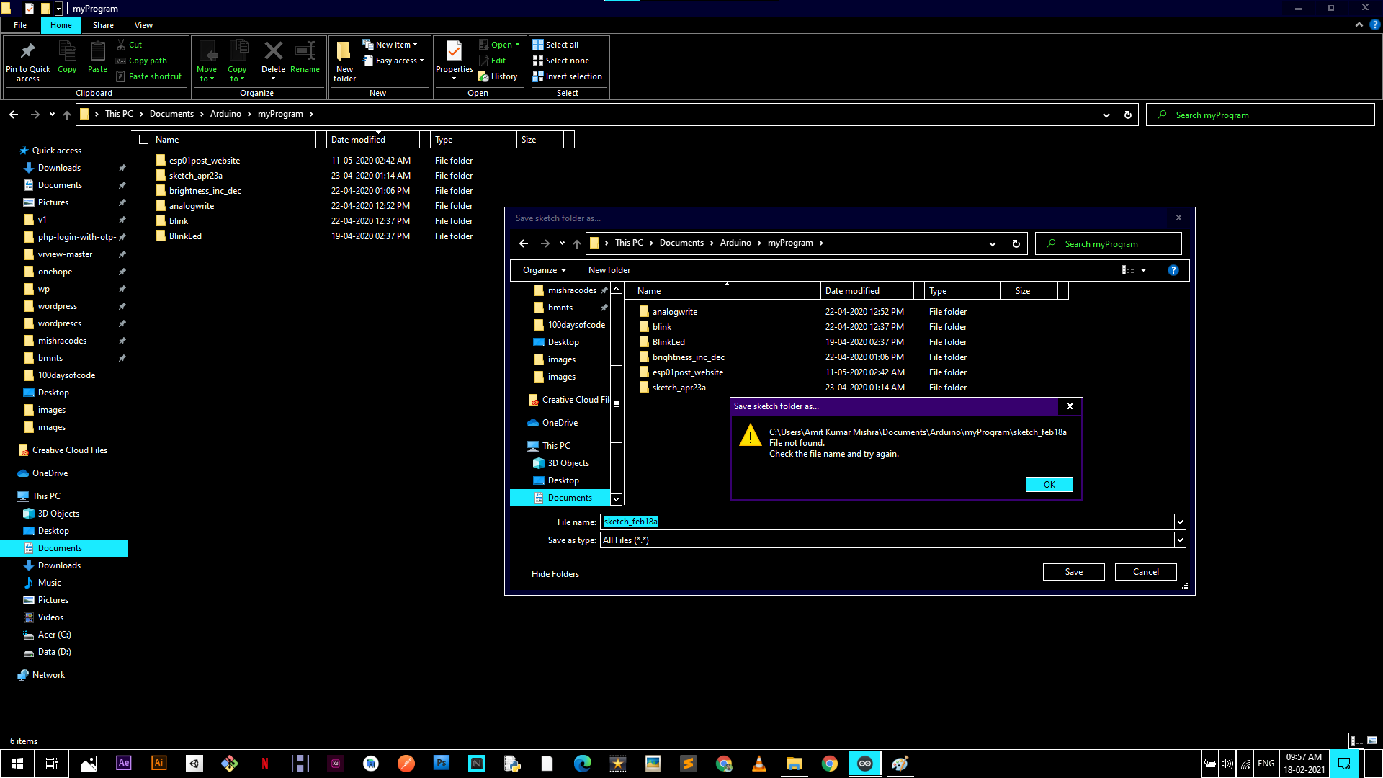Open the Organize dropdown in dialog
Viewport: 1383px width, 778px height.
click(545, 270)
